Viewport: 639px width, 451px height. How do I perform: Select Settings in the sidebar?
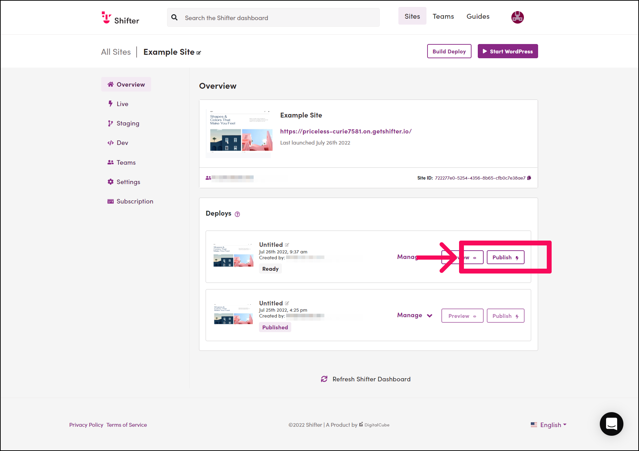point(124,182)
